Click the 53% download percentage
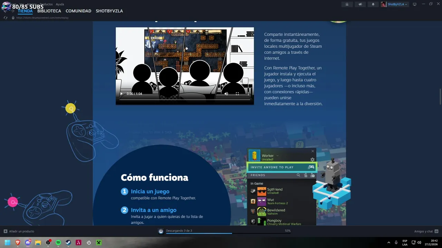 pyautogui.click(x=288, y=231)
